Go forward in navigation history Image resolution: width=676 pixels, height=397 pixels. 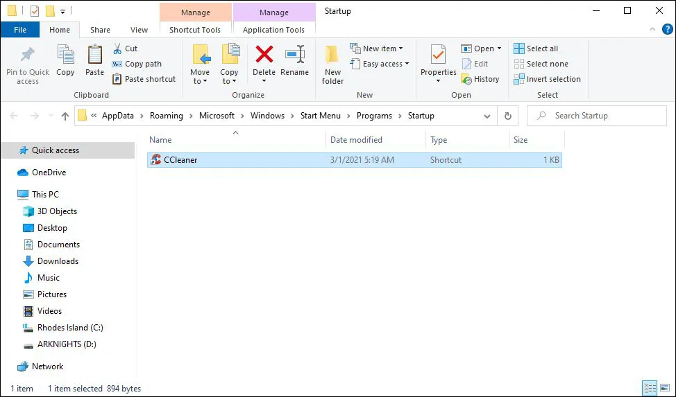click(x=35, y=116)
